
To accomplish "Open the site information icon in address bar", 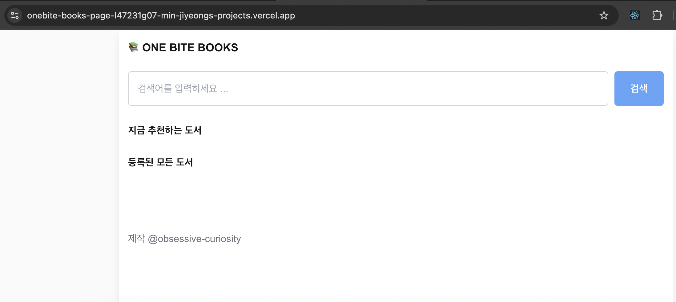I will pos(15,15).
